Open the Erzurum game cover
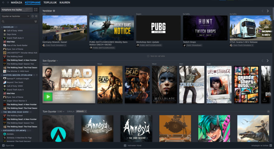 [192, 85]
